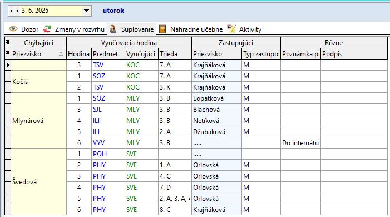The image size is (390, 217).
Task: Click the green-red arrows icon for schedule changes
Action: click(47, 29)
